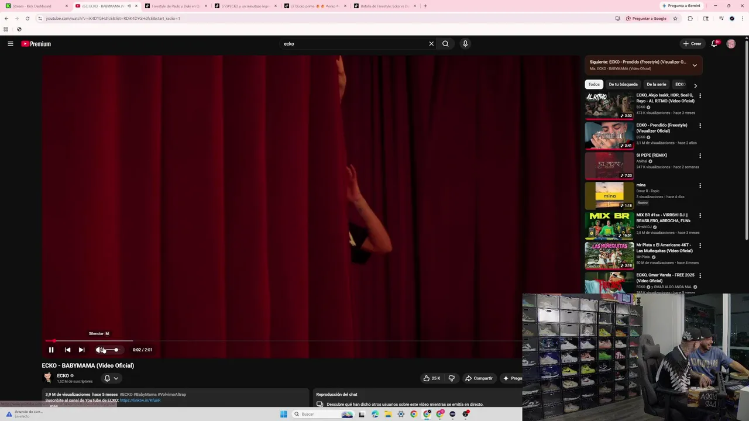The width and height of the screenshot is (749, 421).
Task: Click the Crear button
Action: 692,44
